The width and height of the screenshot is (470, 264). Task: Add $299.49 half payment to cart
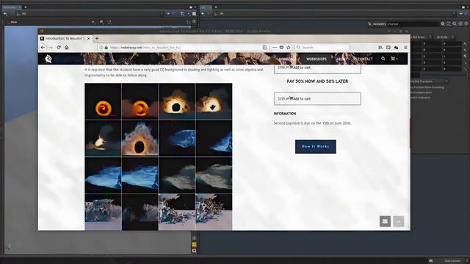point(317,98)
